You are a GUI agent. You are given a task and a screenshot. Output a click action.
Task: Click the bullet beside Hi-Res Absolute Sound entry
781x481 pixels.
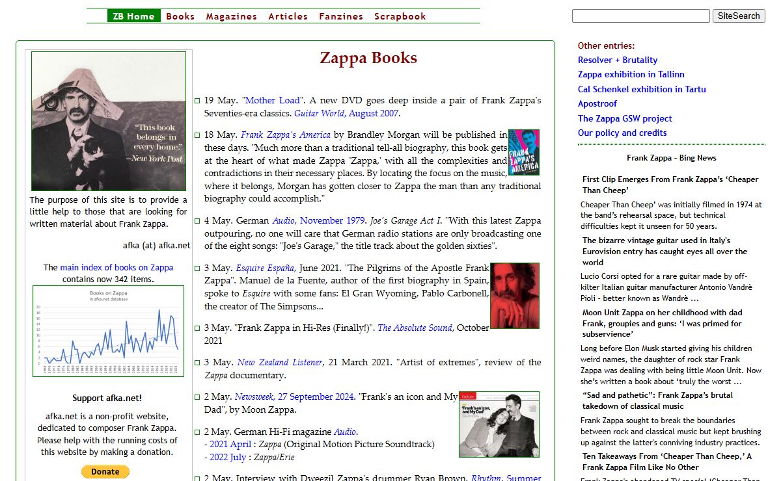[x=197, y=328]
